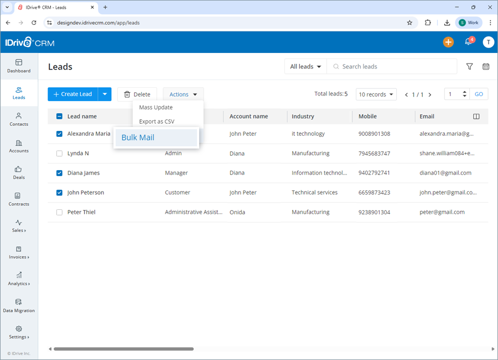498x360 pixels.
Task: Open the leads filter icon
Action: click(469, 66)
